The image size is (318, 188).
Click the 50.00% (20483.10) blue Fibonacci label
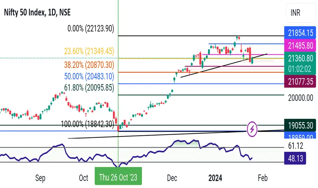[89, 76]
